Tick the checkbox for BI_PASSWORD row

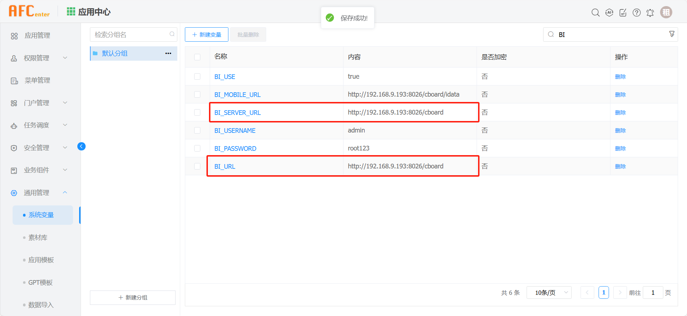[x=197, y=148]
